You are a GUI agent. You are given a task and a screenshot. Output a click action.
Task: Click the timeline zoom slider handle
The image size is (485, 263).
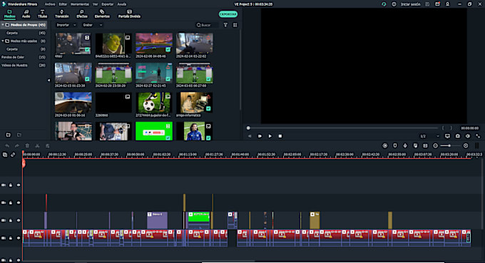click(x=449, y=146)
